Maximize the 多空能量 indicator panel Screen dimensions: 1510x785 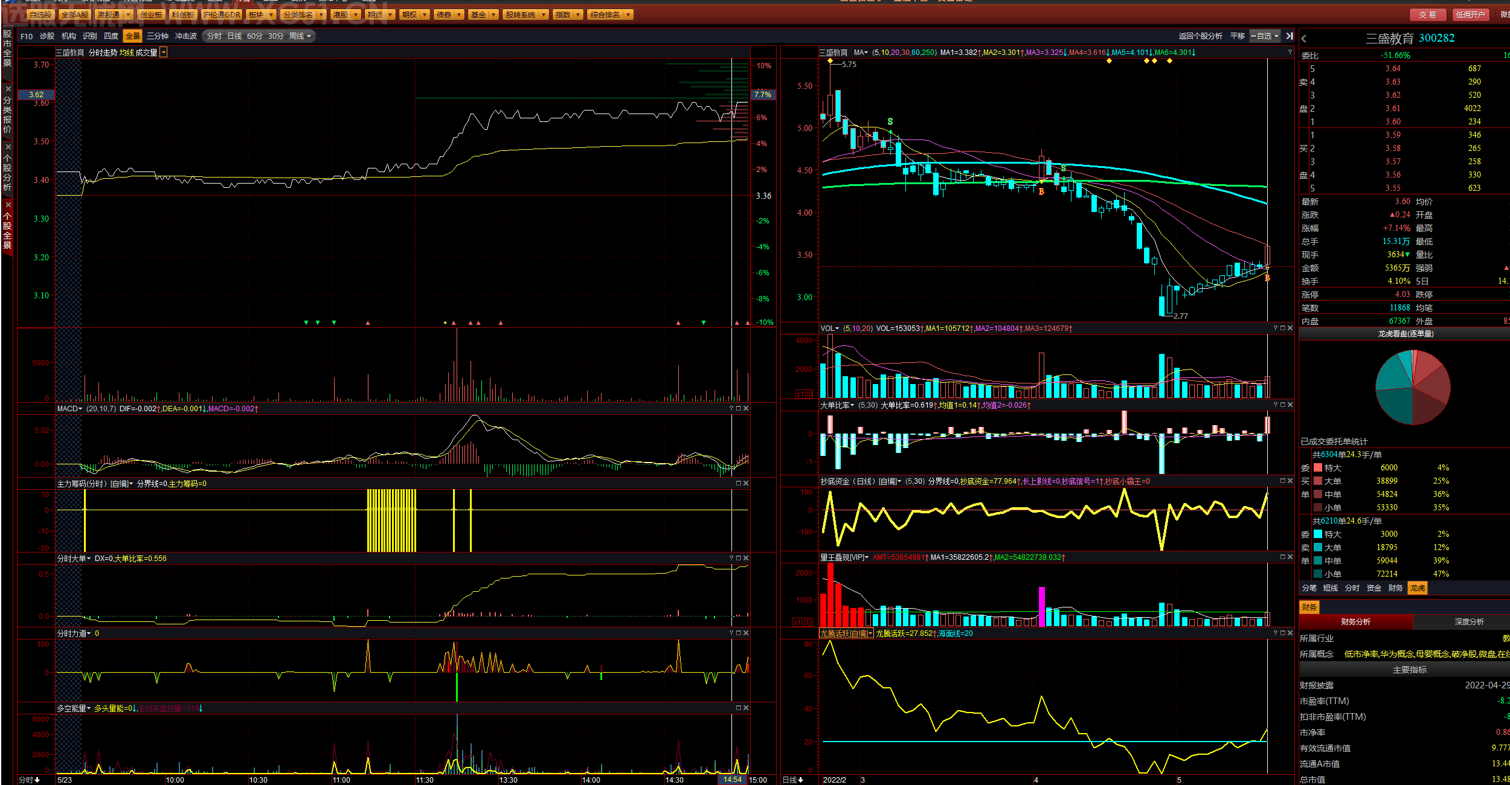(x=739, y=708)
